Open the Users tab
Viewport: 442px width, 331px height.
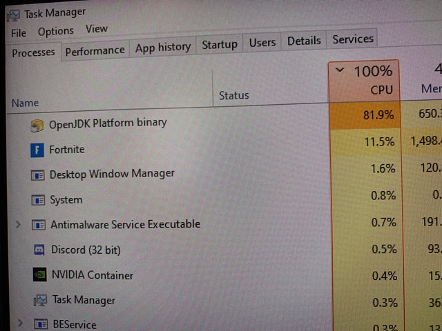tap(262, 43)
